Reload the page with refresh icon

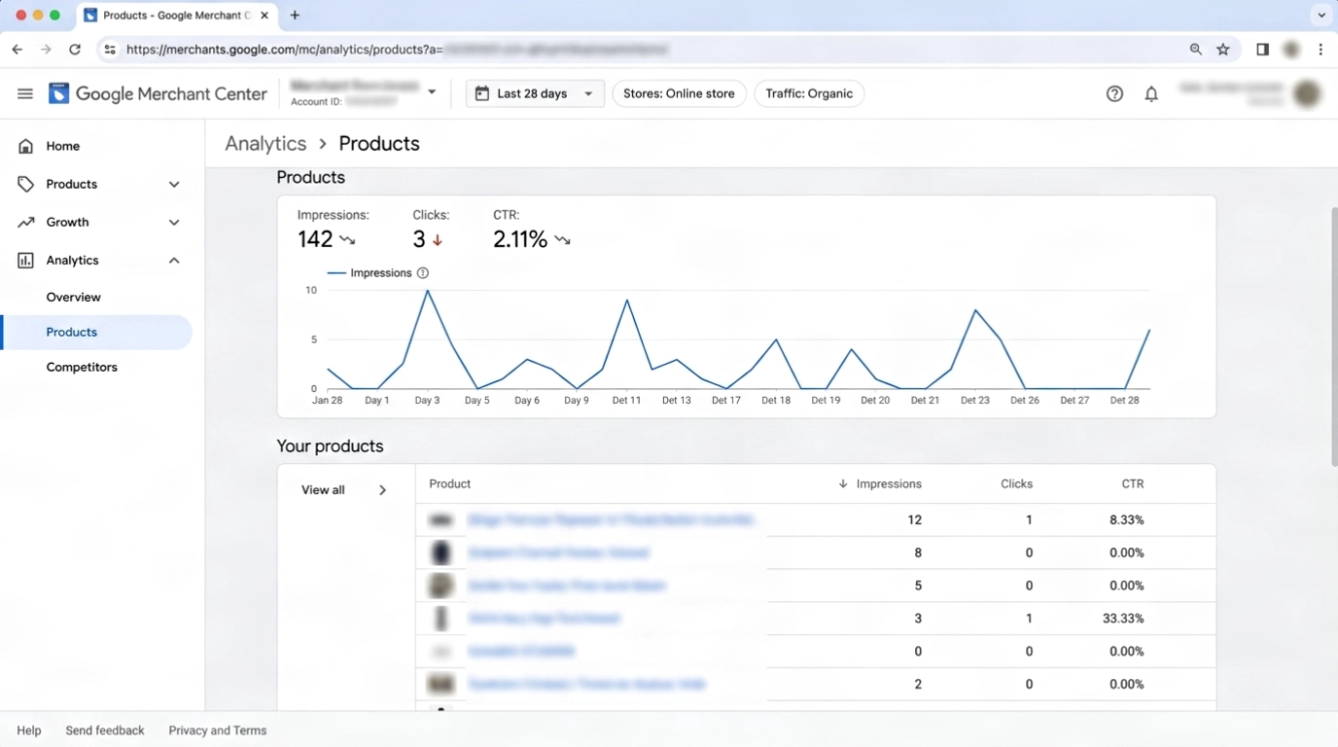[75, 50]
